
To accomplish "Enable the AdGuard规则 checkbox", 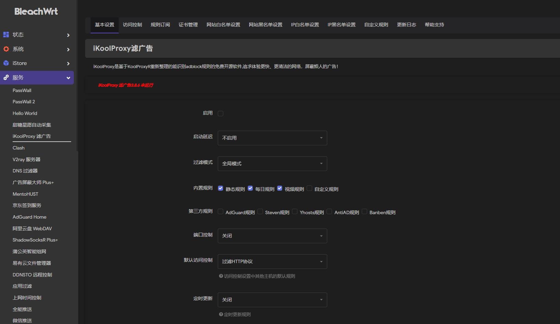I will pyautogui.click(x=221, y=211).
